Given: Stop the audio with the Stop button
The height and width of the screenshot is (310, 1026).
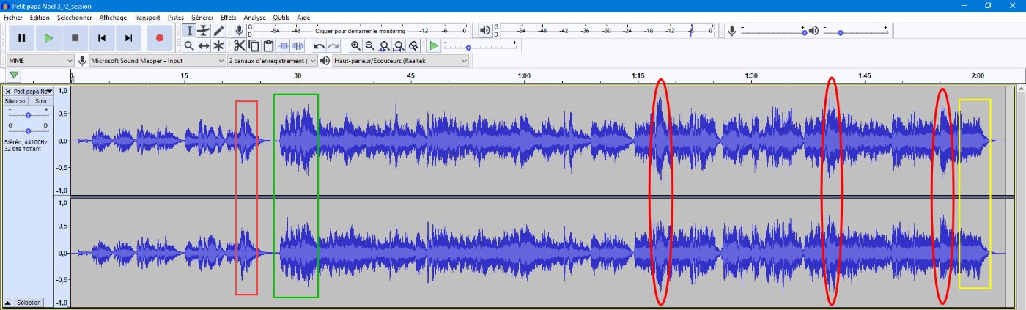Looking at the screenshot, I should 75,37.
